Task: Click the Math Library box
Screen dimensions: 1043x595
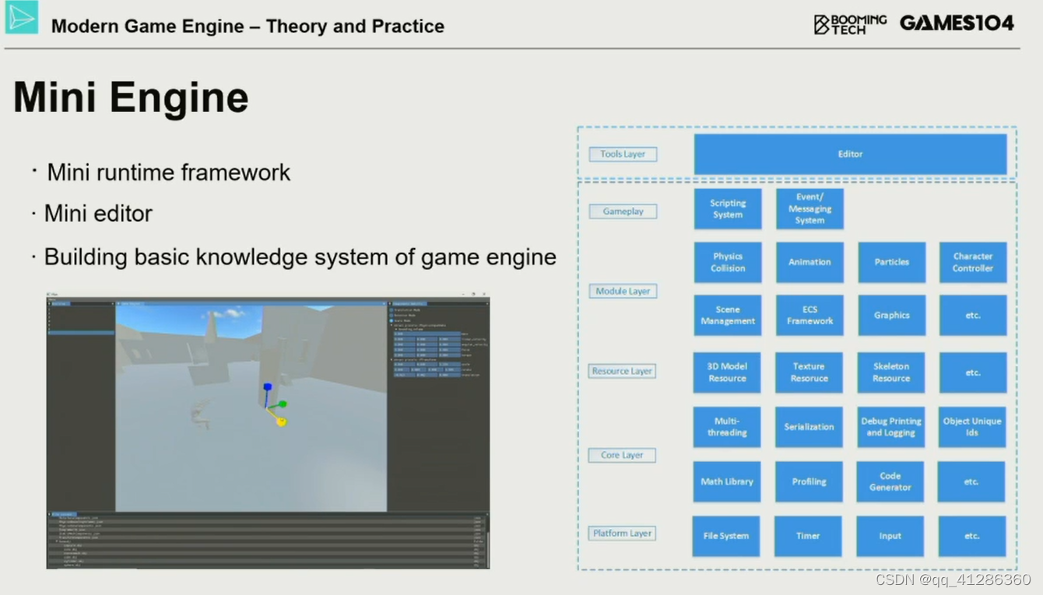Action: pyautogui.click(x=727, y=481)
